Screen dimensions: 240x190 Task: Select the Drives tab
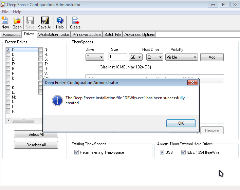[29, 34]
